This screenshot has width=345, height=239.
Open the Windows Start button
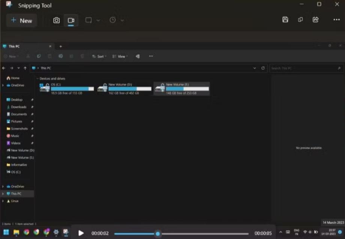[x=6, y=232]
